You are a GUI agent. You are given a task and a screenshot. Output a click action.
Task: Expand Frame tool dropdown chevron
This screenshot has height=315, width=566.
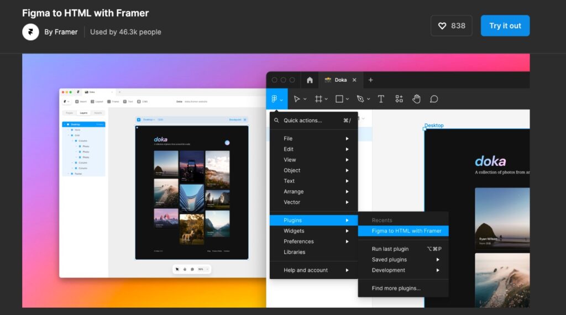[326, 99]
